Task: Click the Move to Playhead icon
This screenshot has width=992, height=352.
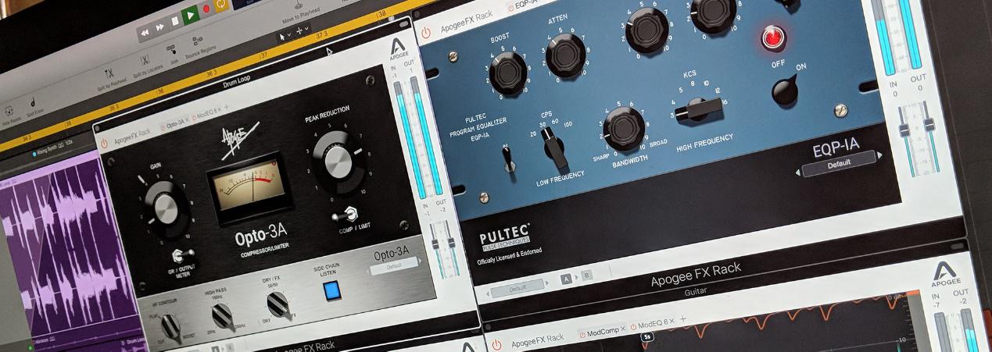Action: point(299,6)
